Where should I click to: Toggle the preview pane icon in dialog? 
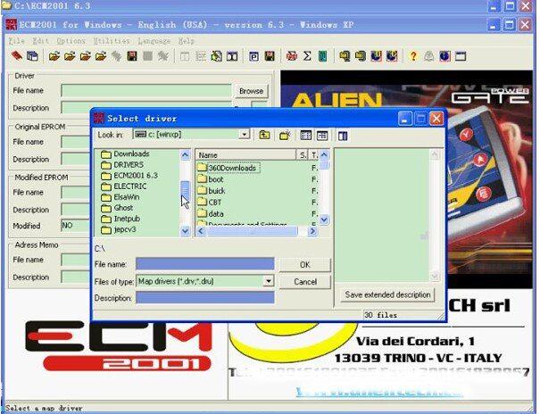pyautogui.click(x=343, y=136)
